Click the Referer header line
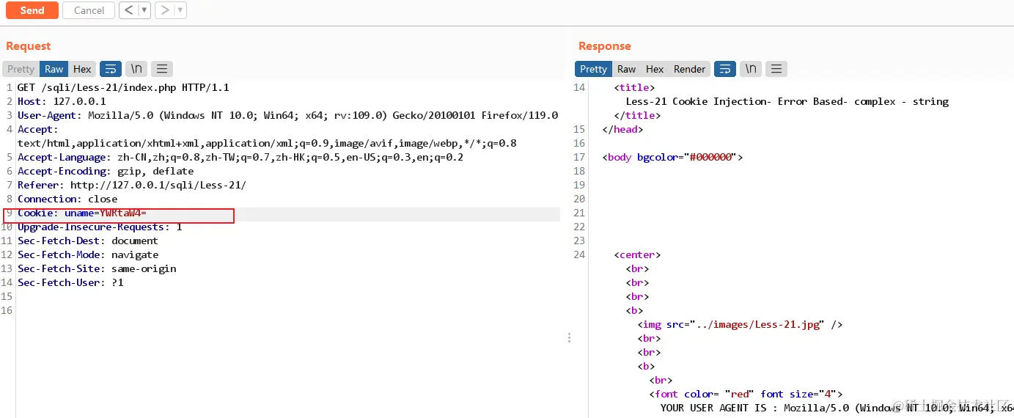 (132, 186)
